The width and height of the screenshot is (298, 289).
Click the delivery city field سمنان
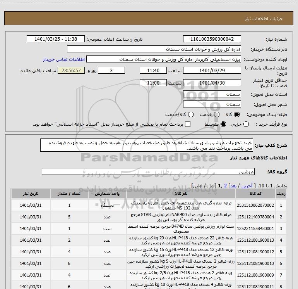click(x=212, y=104)
